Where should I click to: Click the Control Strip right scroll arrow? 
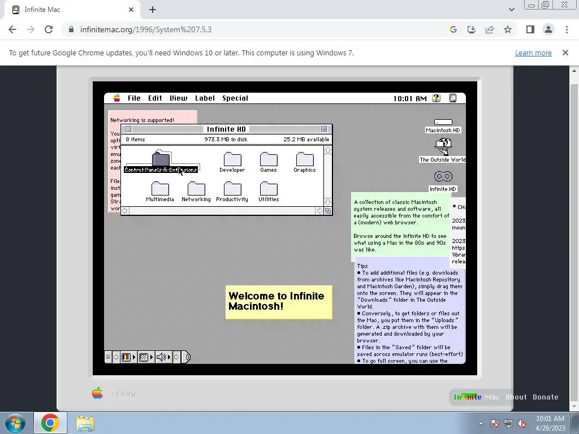(x=176, y=357)
